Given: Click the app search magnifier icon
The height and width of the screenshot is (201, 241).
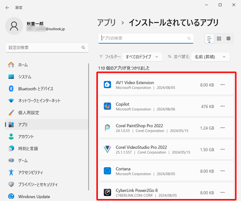Looking at the screenshot, I should click(x=189, y=38).
